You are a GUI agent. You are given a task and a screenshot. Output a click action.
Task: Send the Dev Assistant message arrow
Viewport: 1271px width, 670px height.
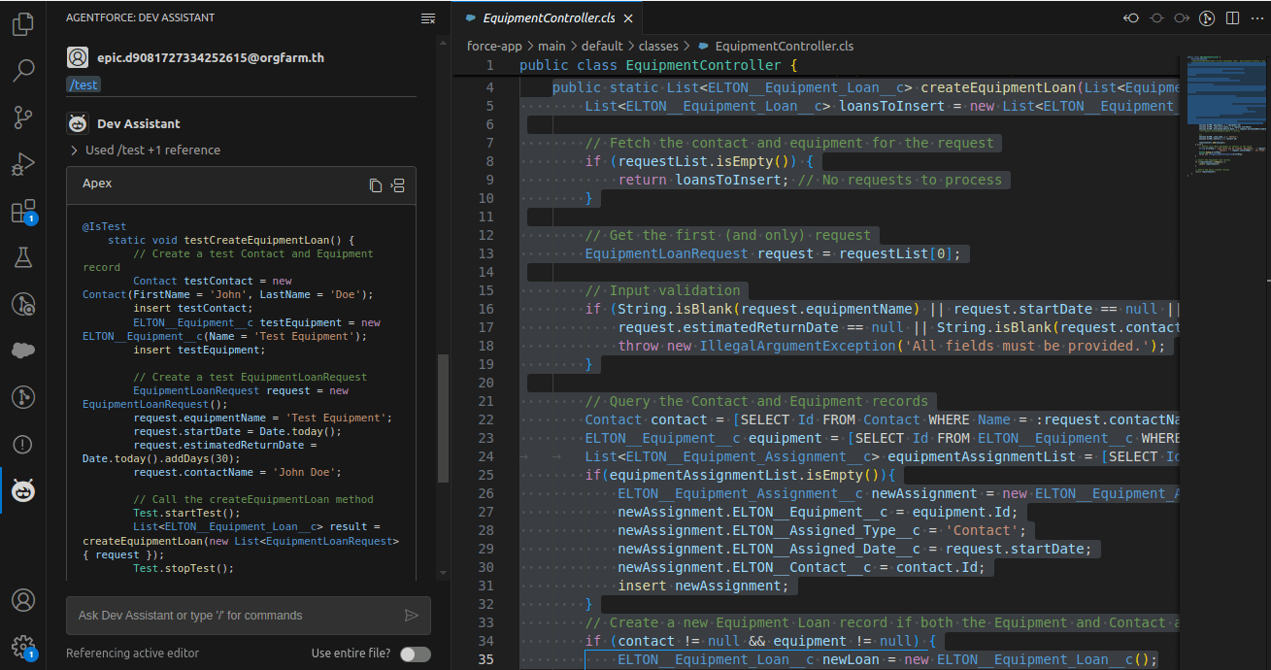coord(412,615)
